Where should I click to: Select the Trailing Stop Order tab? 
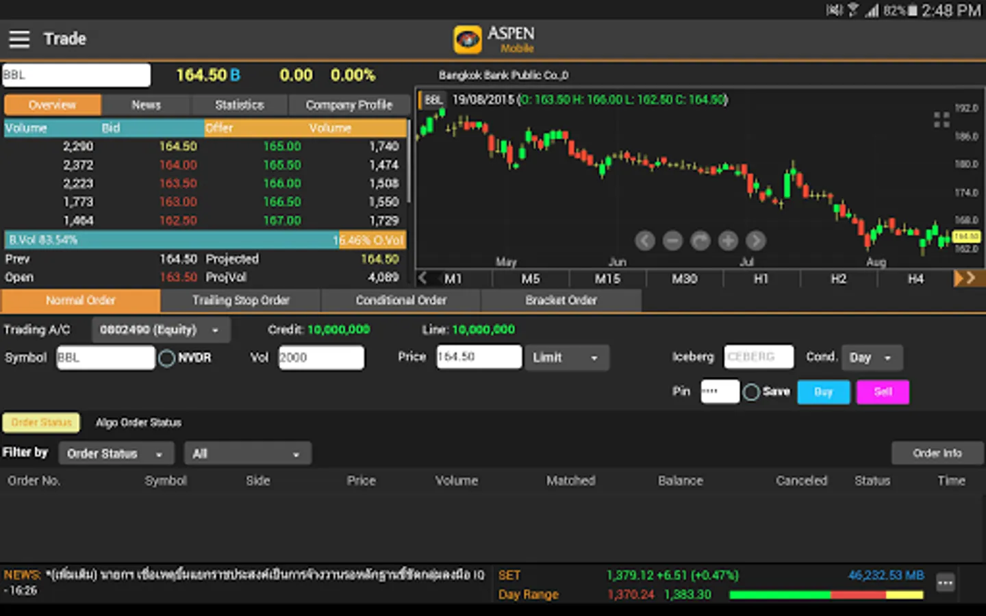(x=241, y=300)
